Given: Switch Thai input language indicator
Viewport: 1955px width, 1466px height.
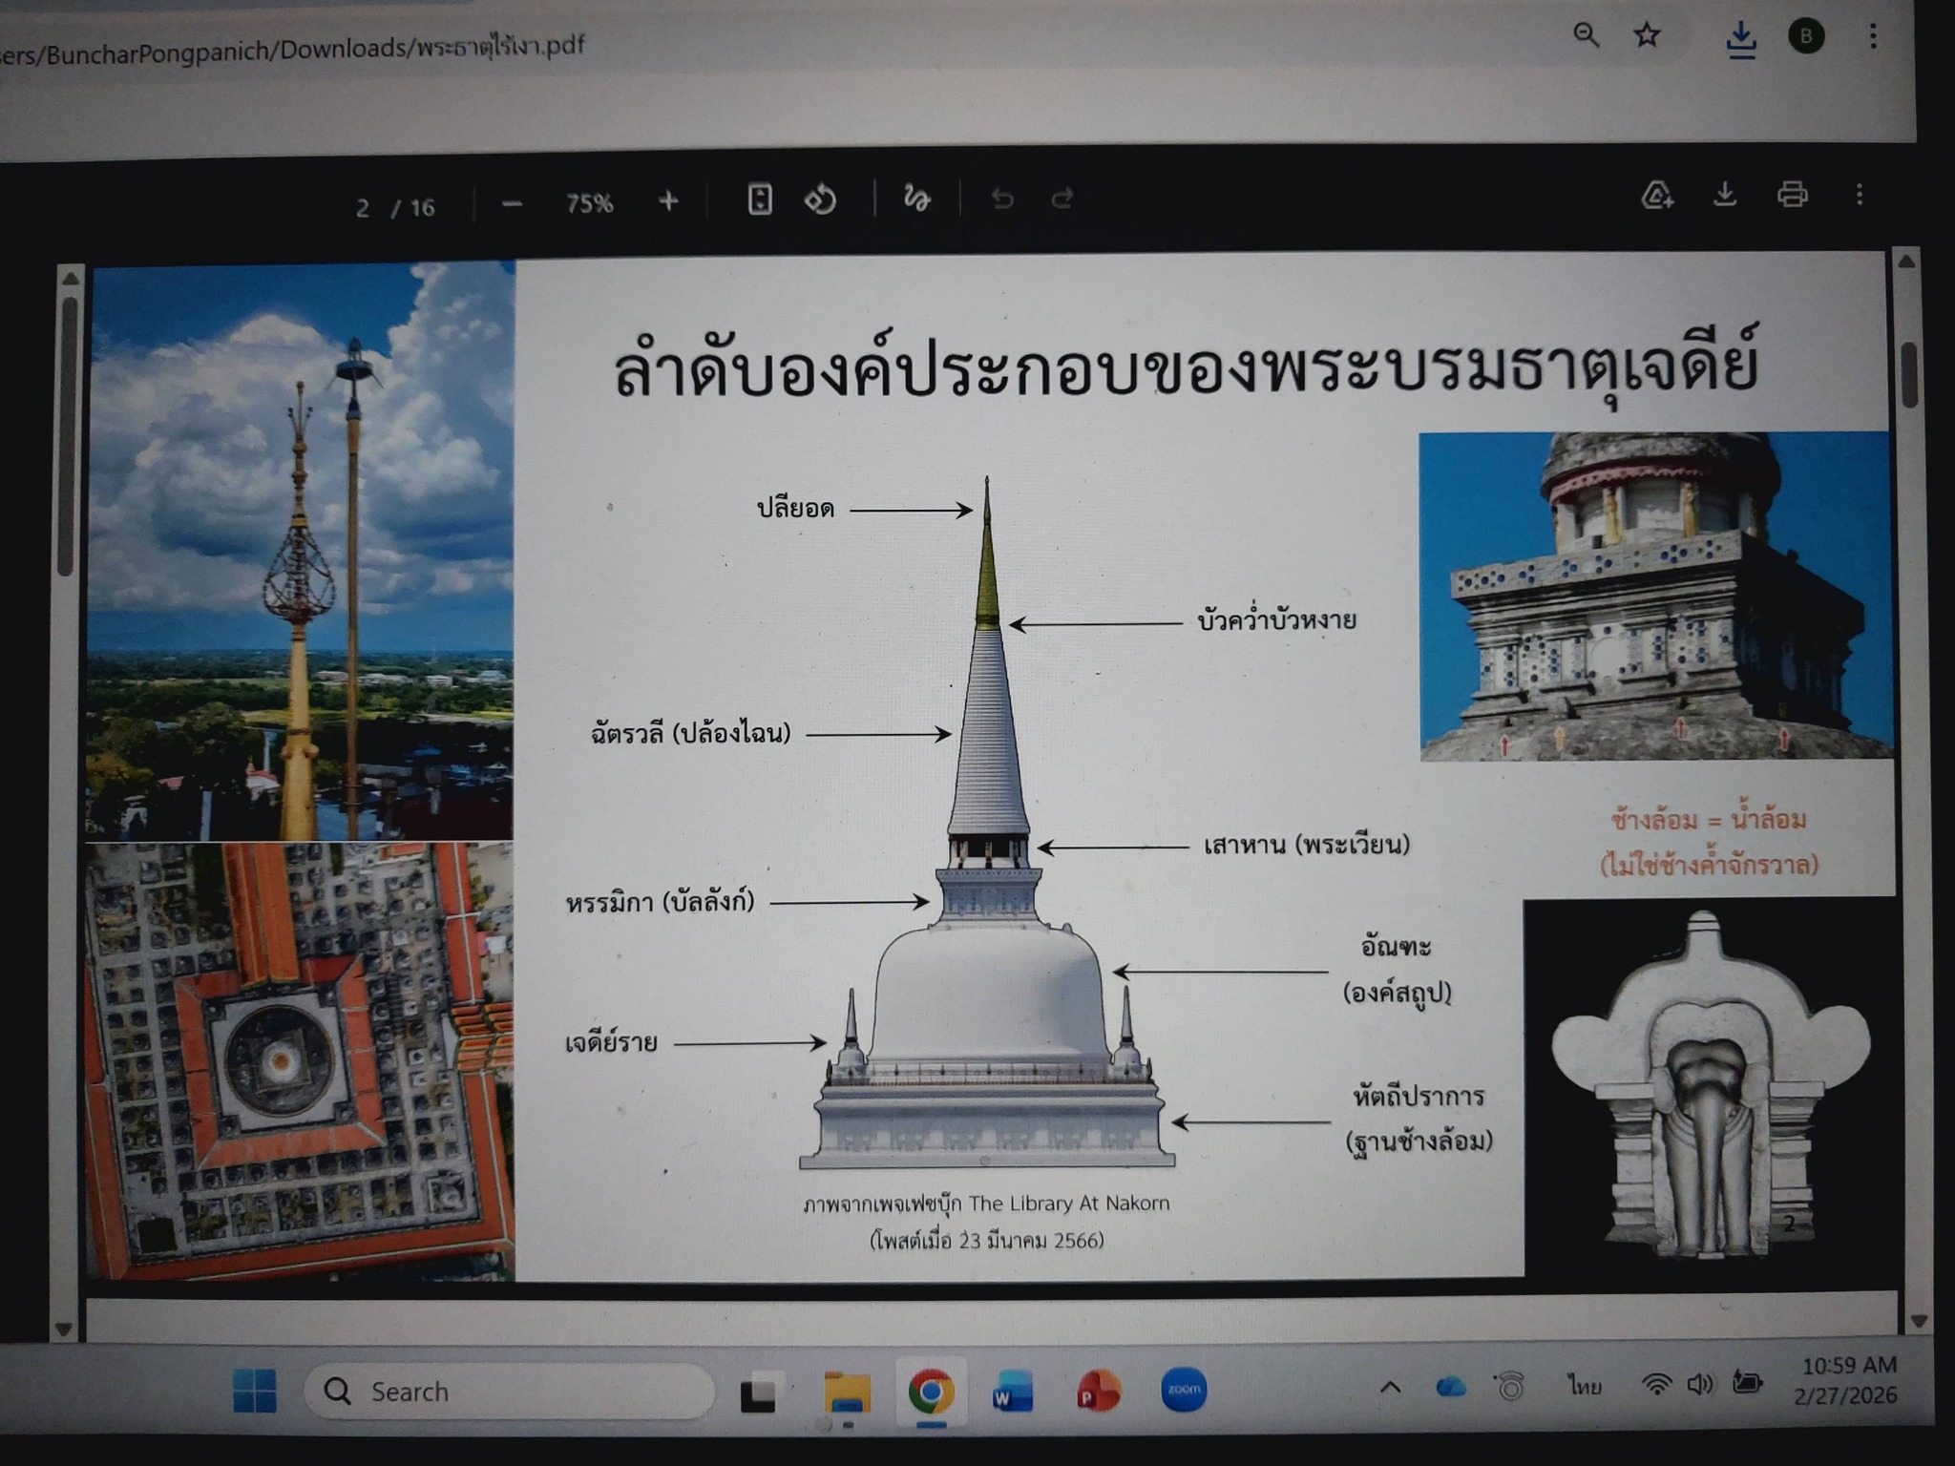Looking at the screenshot, I should click(1585, 1385).
